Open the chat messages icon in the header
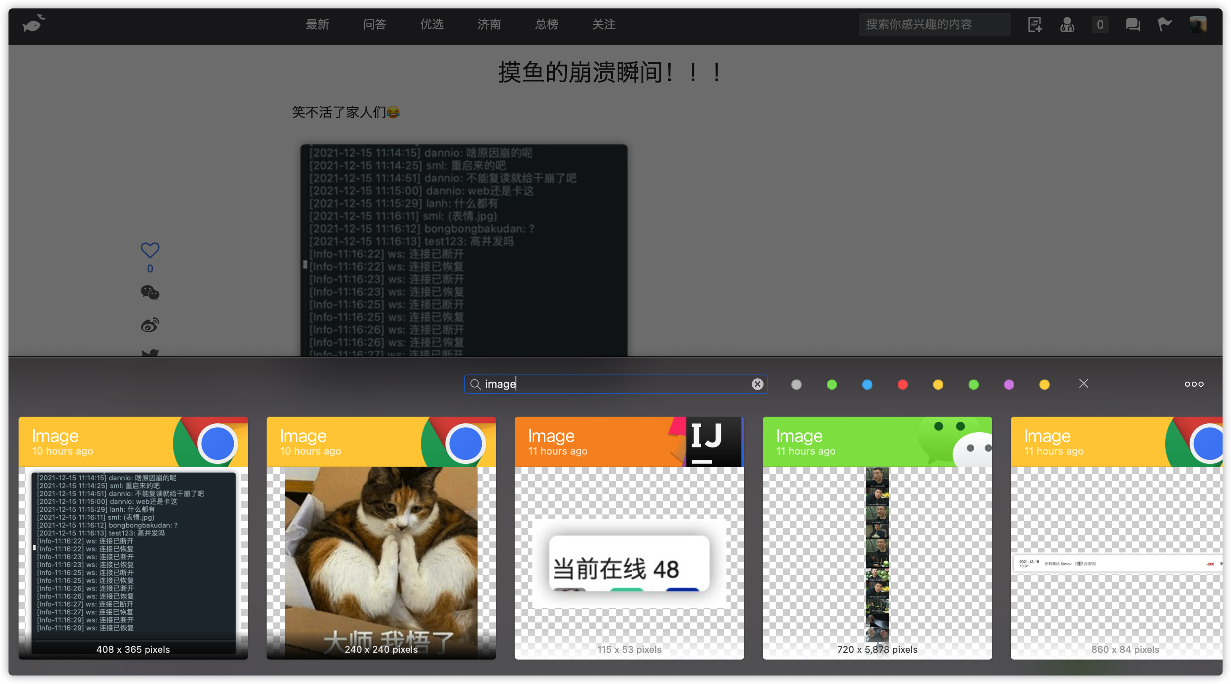The height and width of the screenshot is (684, 1231). point(1133,24)
